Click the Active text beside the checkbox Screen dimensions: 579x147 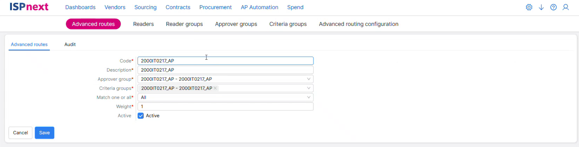[x=153, y=116]
